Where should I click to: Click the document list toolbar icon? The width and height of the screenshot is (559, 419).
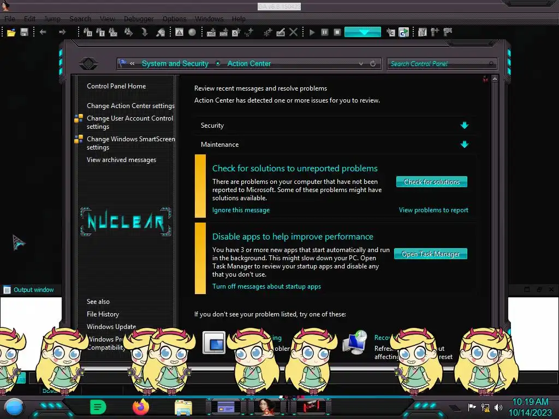click(x=423, y=32)
